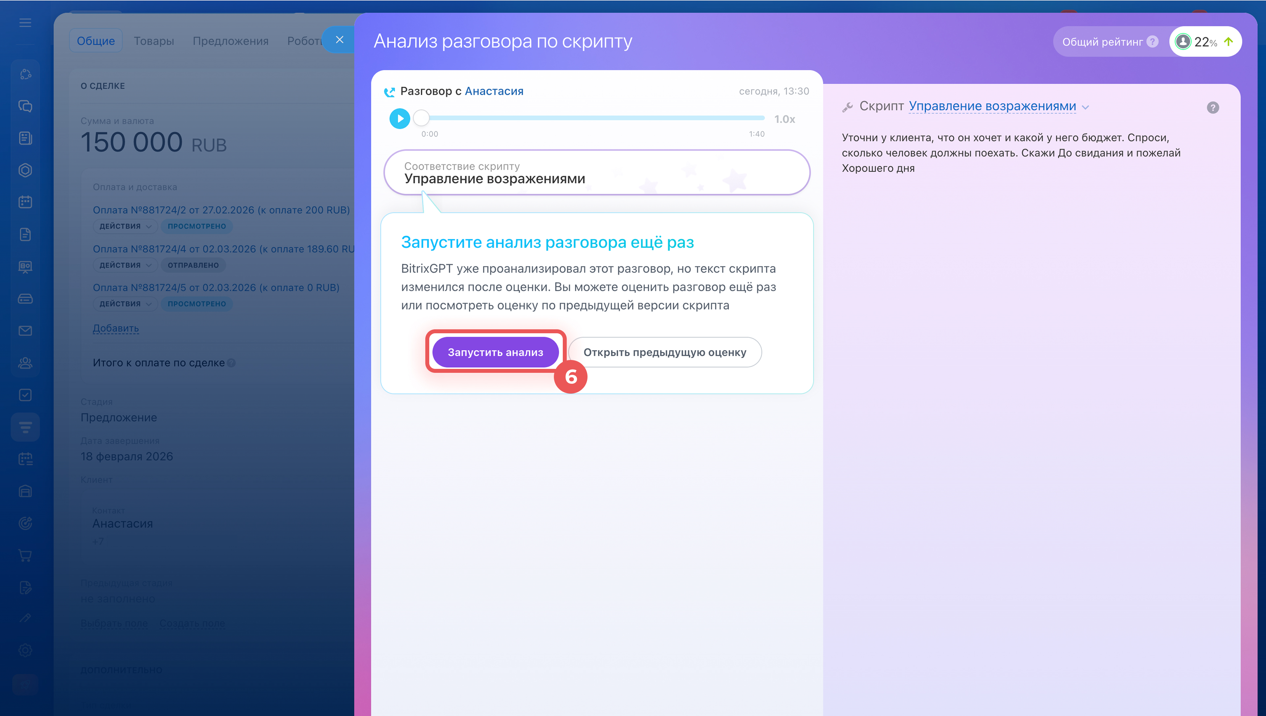
Task: Switch to the Предложения tab
Action: pos(230,41)
